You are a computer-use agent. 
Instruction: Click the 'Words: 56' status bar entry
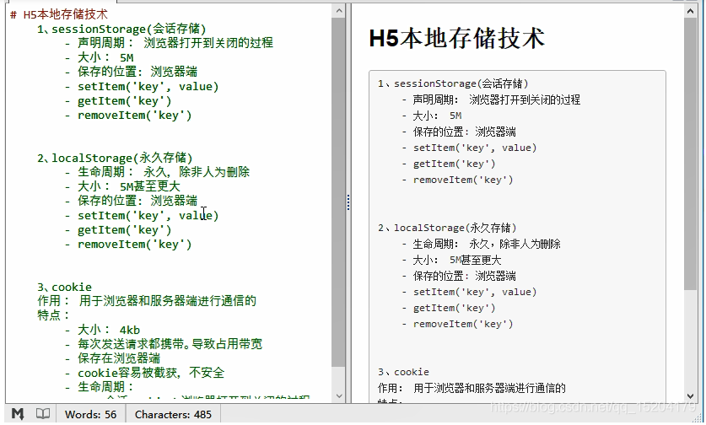[90, 414]
